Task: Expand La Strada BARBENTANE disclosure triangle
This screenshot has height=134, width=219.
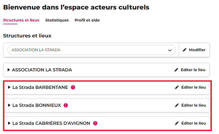Action: coord(9,87)
